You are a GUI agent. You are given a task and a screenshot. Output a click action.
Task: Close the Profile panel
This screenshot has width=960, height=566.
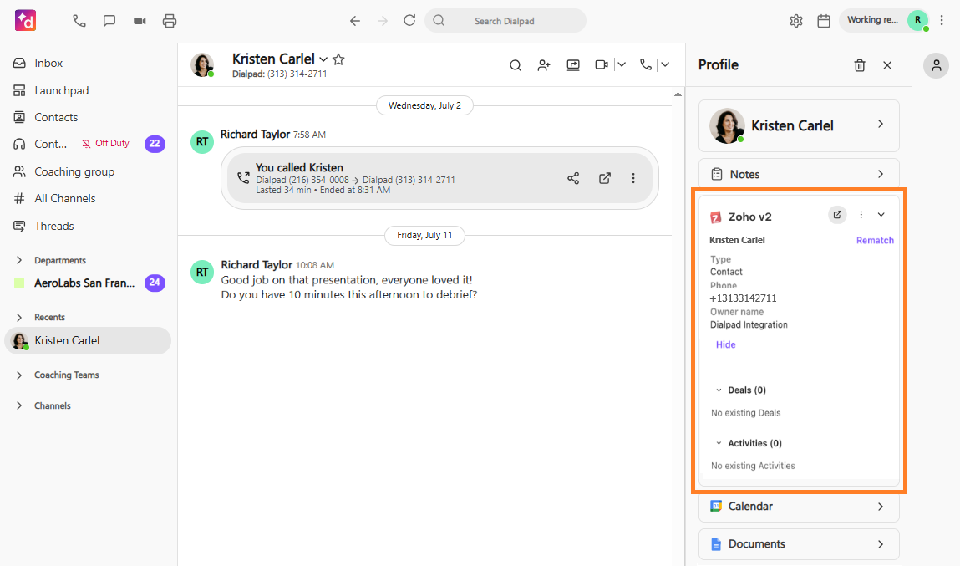pos(887,65)
